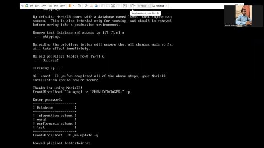Show or hide the library sidebar icon
264x148 pixels.
coord(103,5)
